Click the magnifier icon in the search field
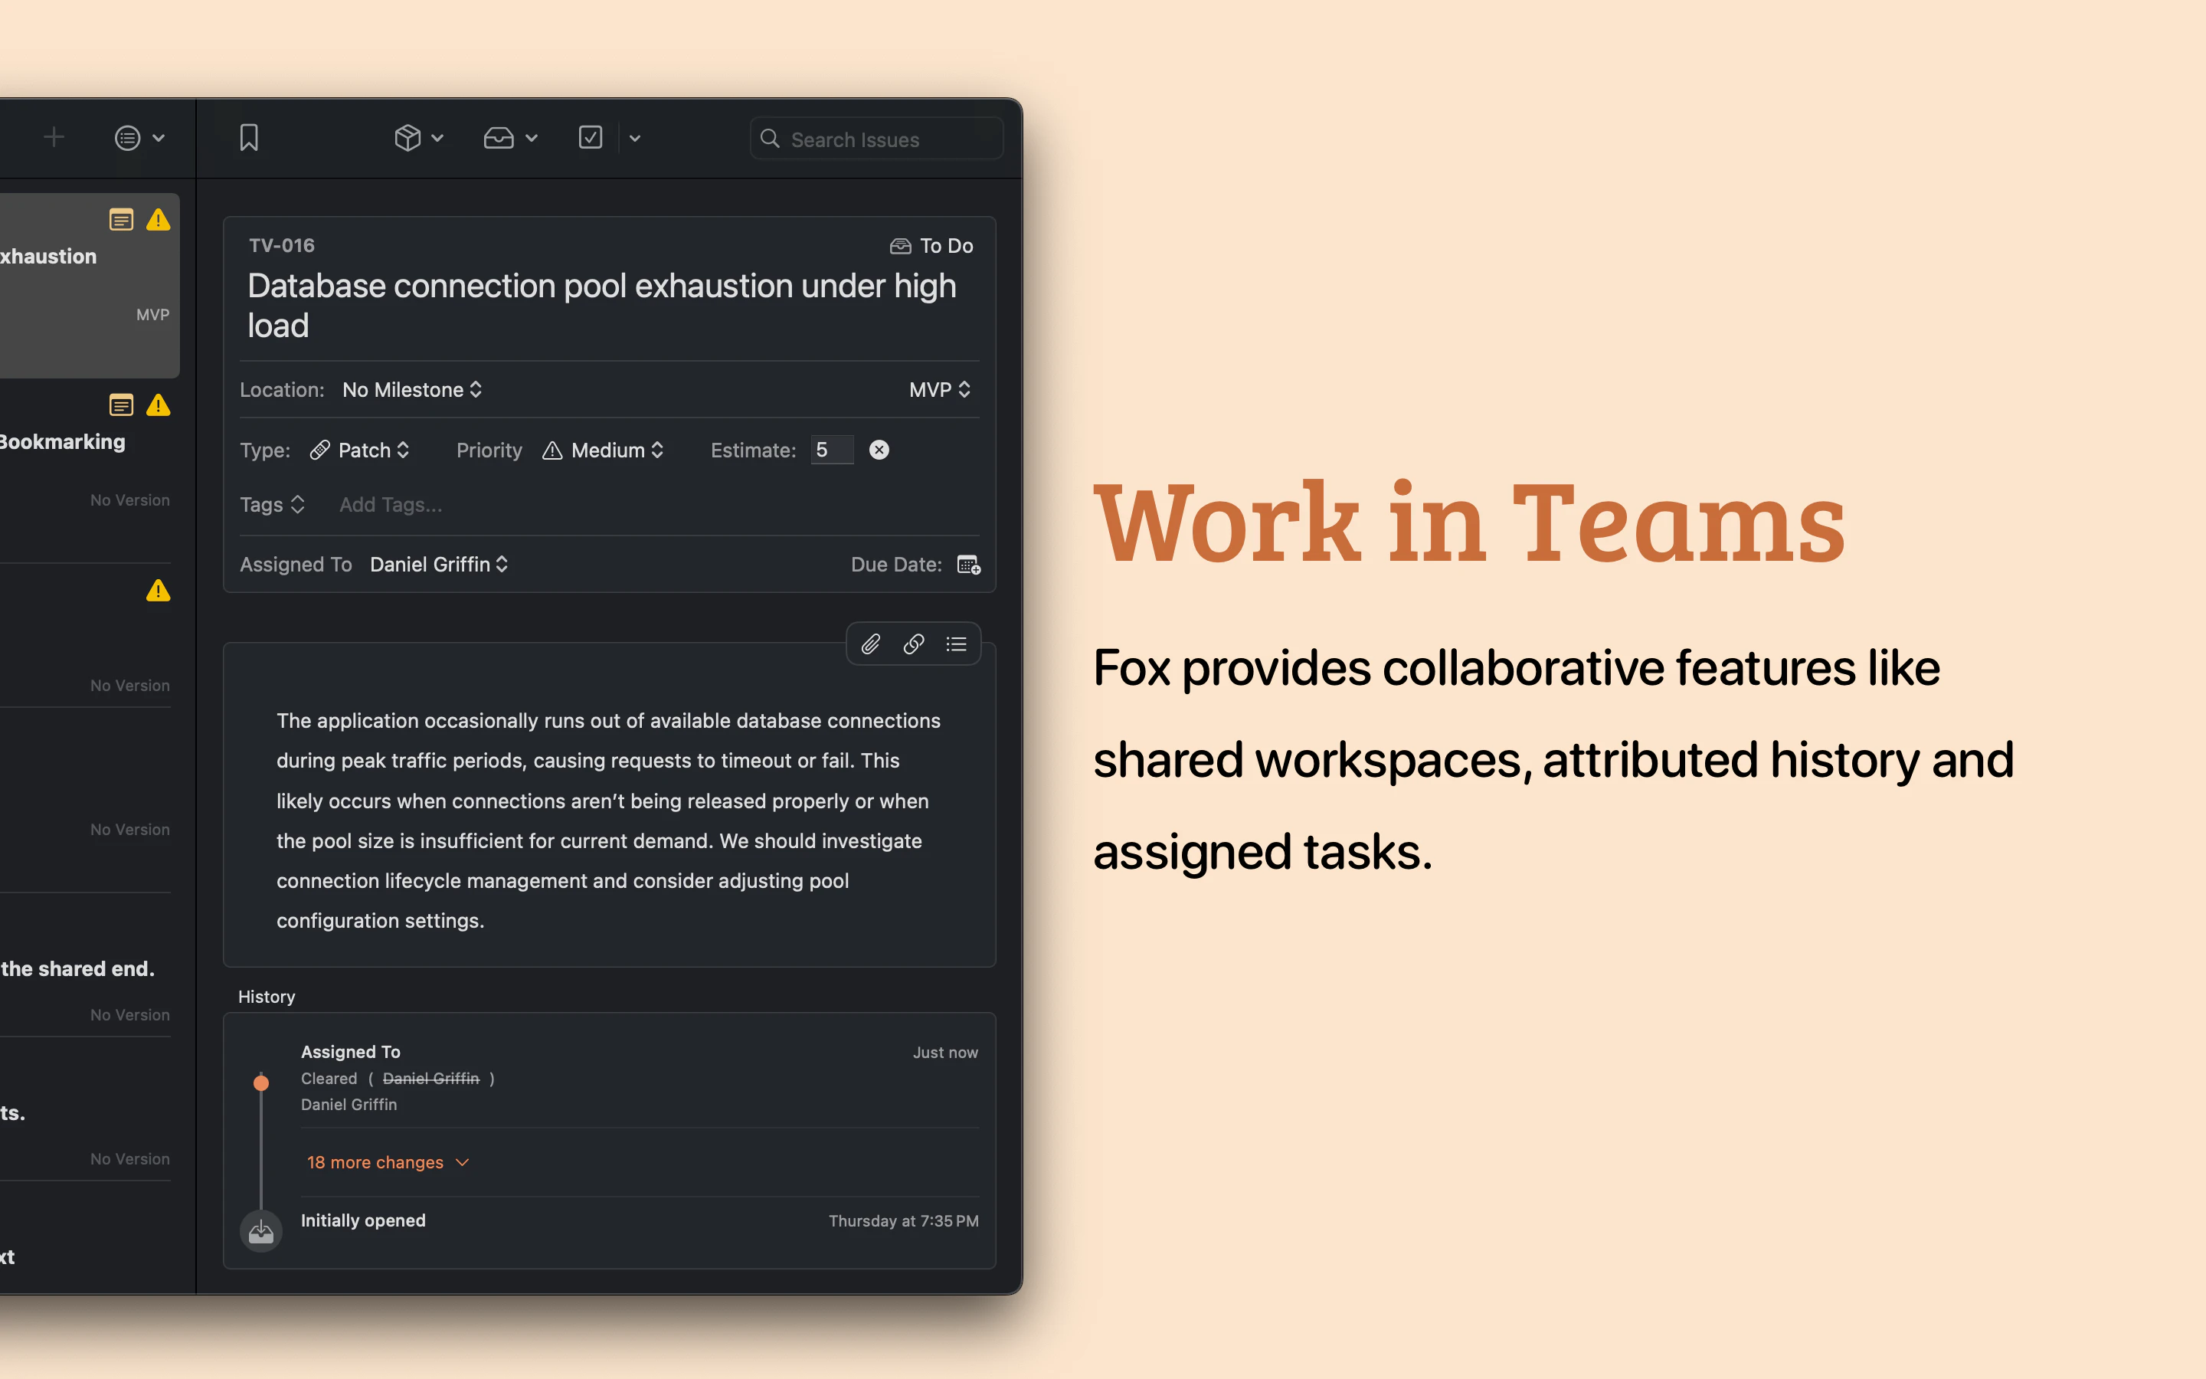This screenshot has height=1379, width=2206. pos(771,139)
